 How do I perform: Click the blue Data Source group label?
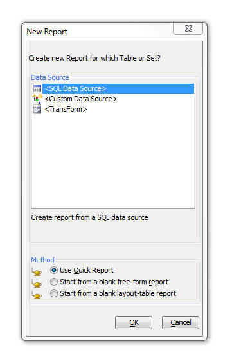pyautogui.click(x=50, y=77)
